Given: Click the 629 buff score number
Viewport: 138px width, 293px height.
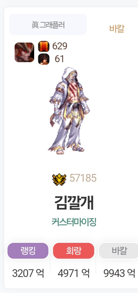Looking at the screenshot, I should (x=60, y=46).
